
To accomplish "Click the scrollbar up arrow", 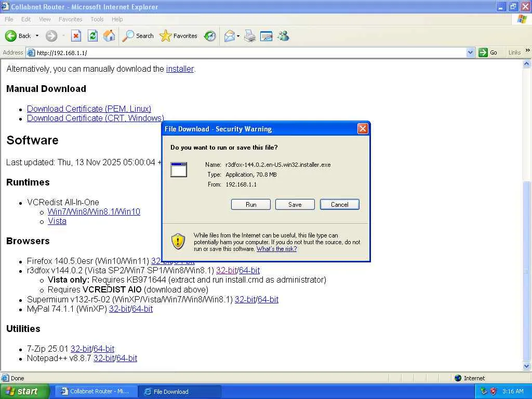I will (x=527, y=63).
